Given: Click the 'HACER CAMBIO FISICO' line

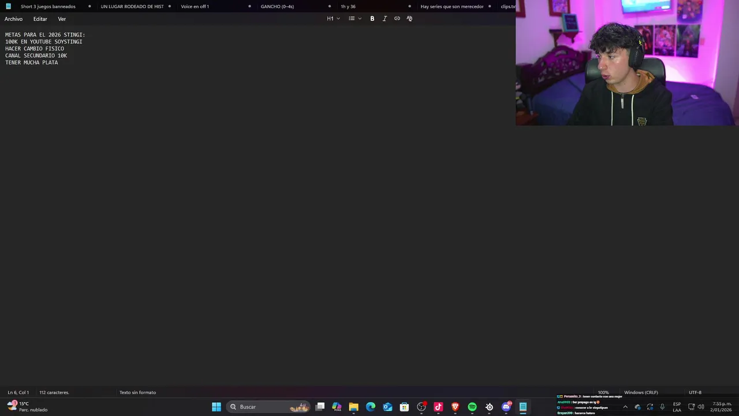Looking at the screenshot, I should tap(35, 49).
